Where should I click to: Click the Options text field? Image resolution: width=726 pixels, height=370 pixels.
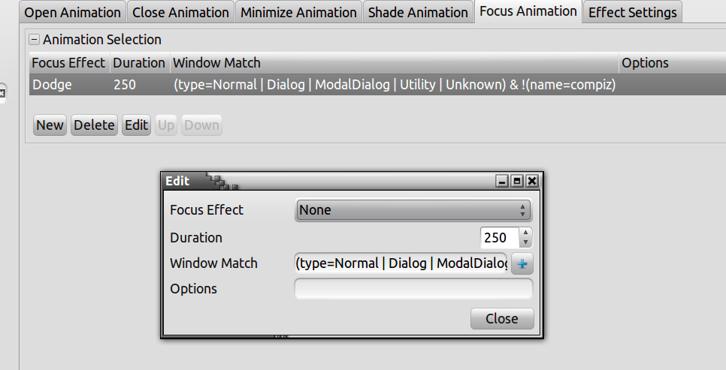413,289
